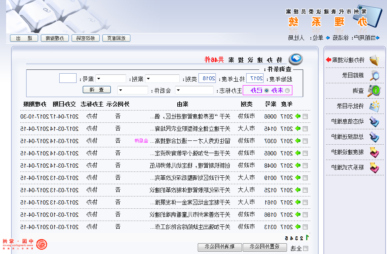Click the 设置外网公示 button

265,247
